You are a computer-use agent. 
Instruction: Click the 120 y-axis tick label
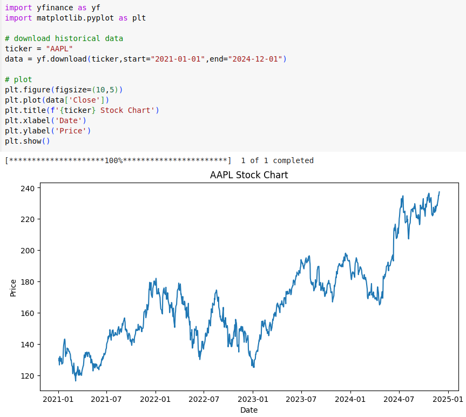[28, 376]
